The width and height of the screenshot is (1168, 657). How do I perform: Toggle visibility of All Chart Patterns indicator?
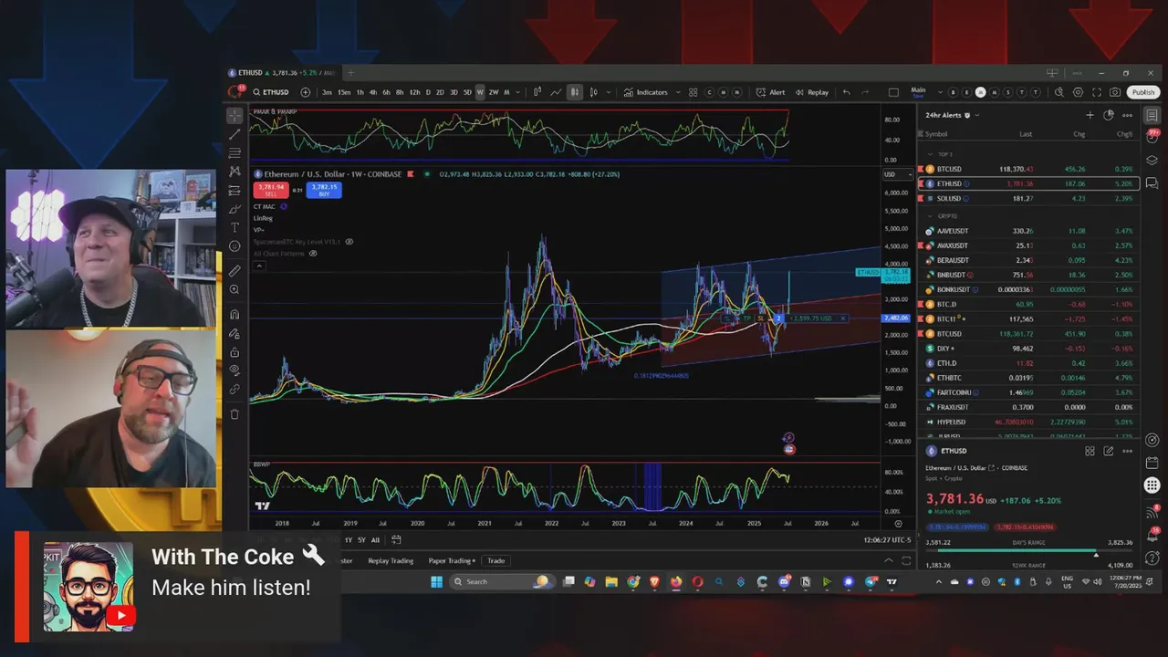coord(312,254)
